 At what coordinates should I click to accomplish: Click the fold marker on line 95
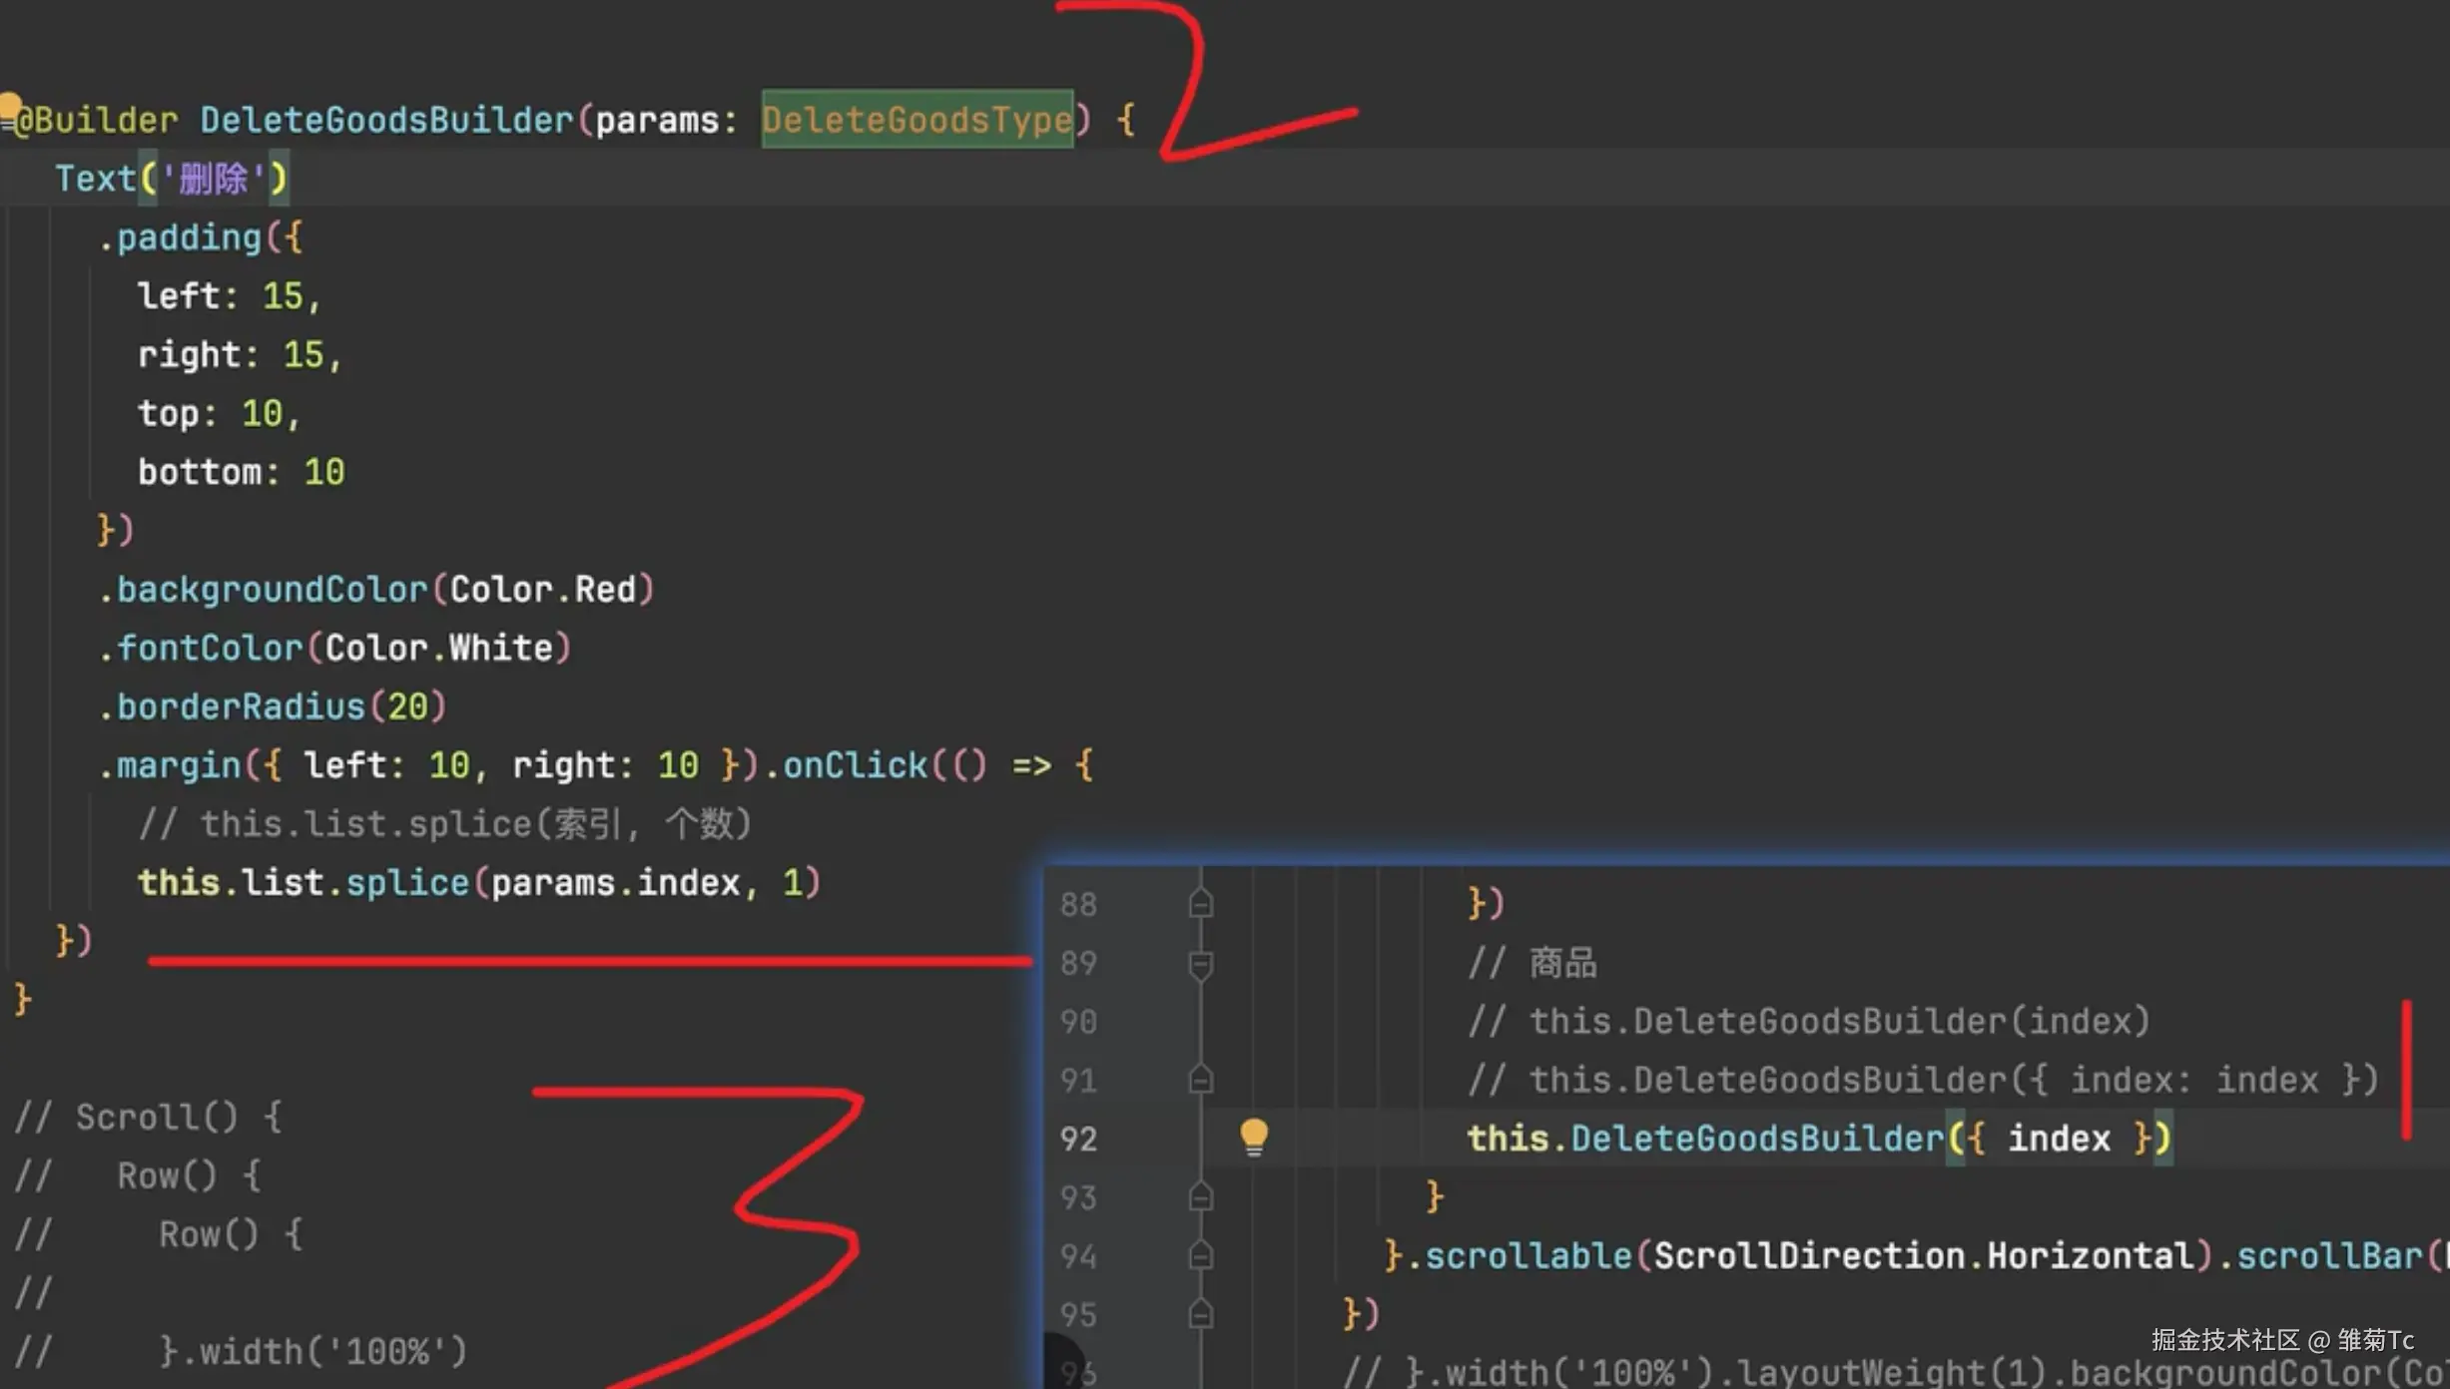pyautogui.click(x=1201, y=1314)
